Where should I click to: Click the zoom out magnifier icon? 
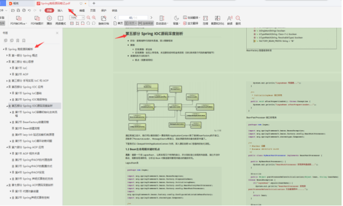coord(89,18)
